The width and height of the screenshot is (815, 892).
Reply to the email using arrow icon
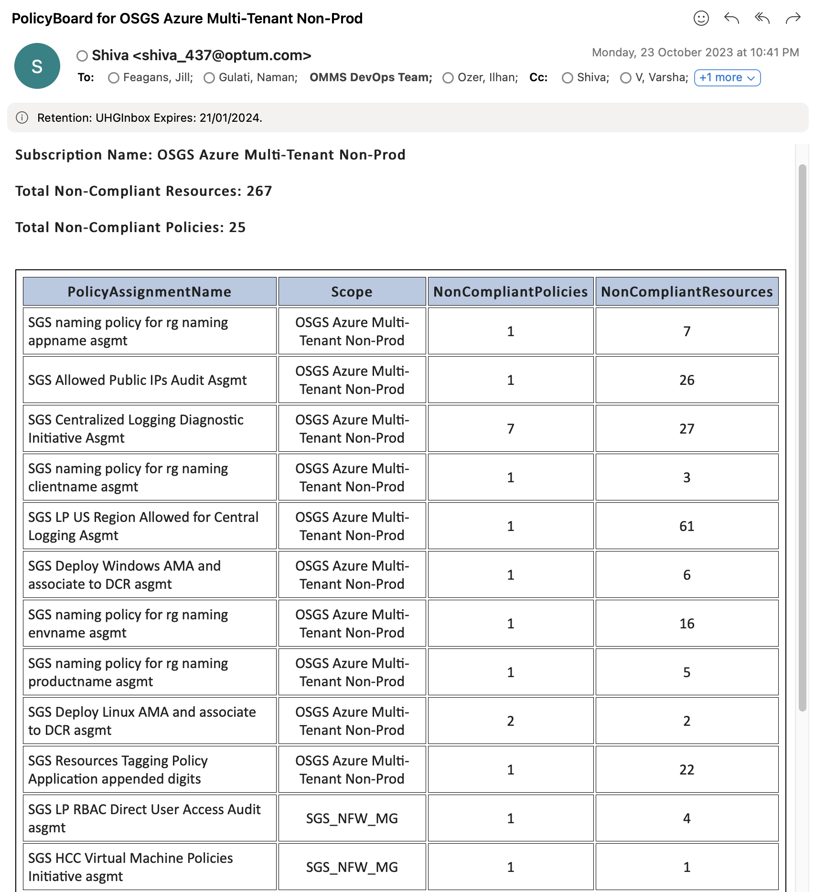(x=731, y=19)
